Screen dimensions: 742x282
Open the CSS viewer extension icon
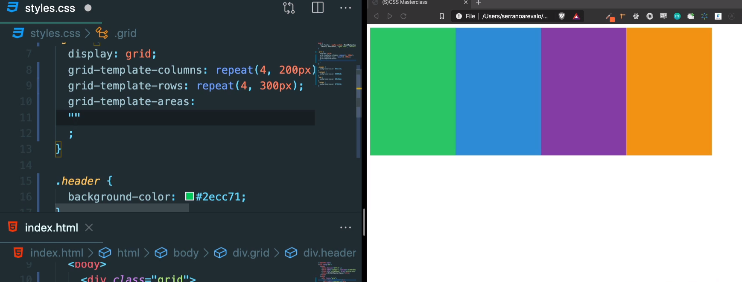click(x=663, y=16)
